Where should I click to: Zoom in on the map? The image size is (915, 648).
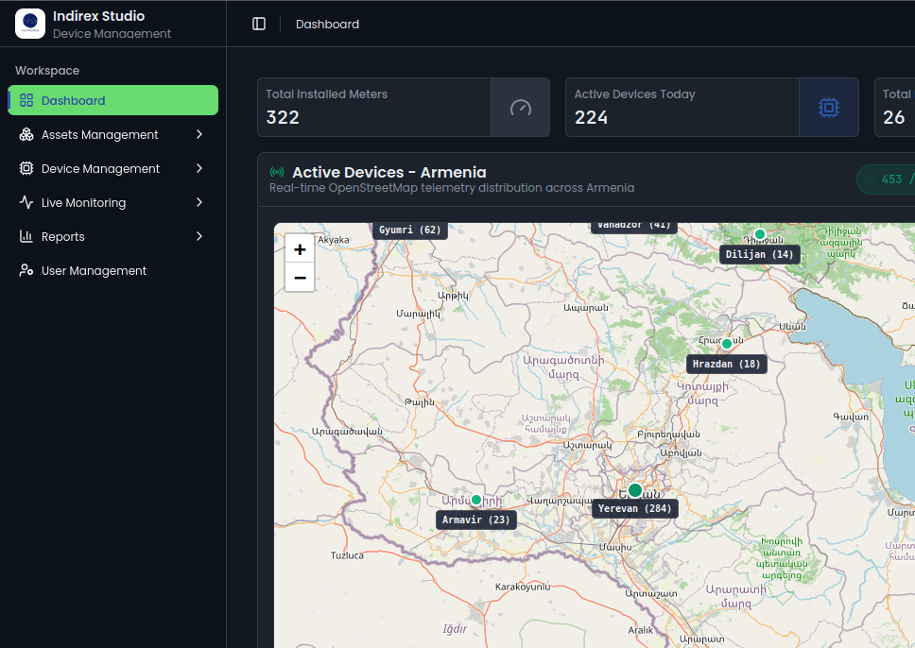(x=300, y=249)
